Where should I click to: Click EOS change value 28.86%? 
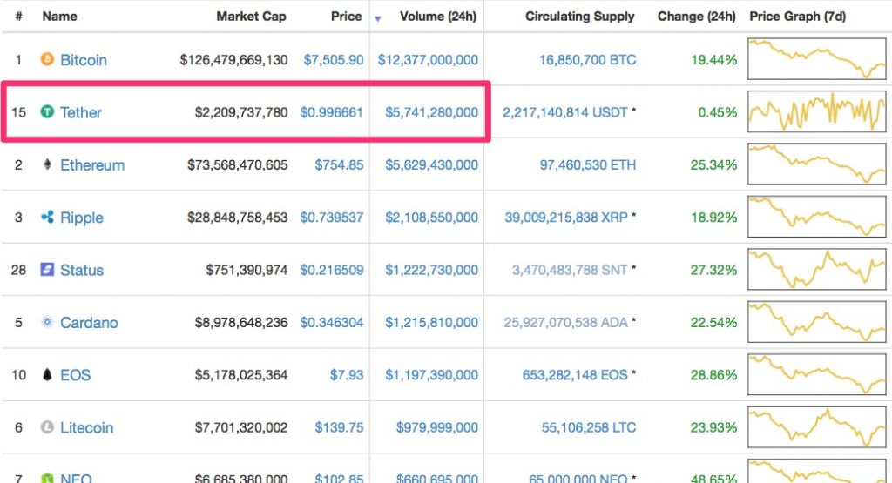[x=714, y=375]
